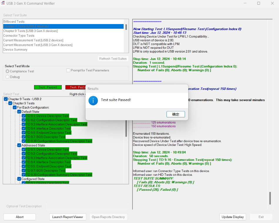Select TD 9.7 BOS Descriptor under Addressed State

point(46,170)
